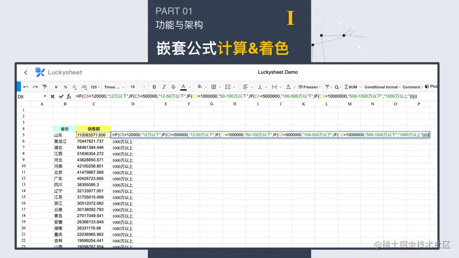This screenshot has height=258, width=459.
Task: Select column D header
Action: (x=132, y=104)
